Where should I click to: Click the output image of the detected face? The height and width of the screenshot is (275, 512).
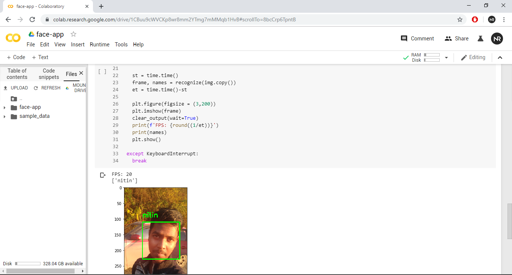tap(156, 231)
